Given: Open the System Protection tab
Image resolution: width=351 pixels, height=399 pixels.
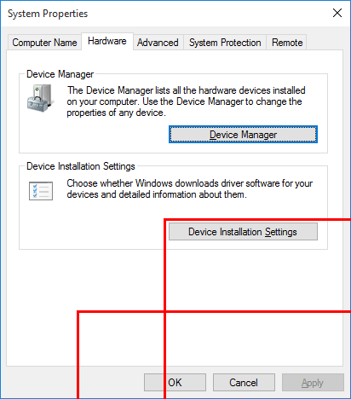Looking at the screenshot, I should coord(225,43).
